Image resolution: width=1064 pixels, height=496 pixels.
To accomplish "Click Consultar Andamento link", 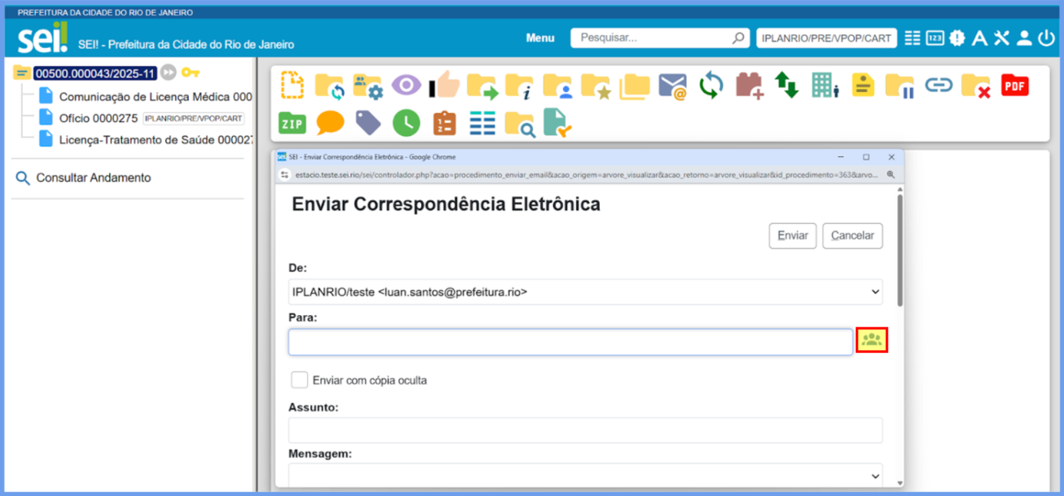I will (93, 178).
